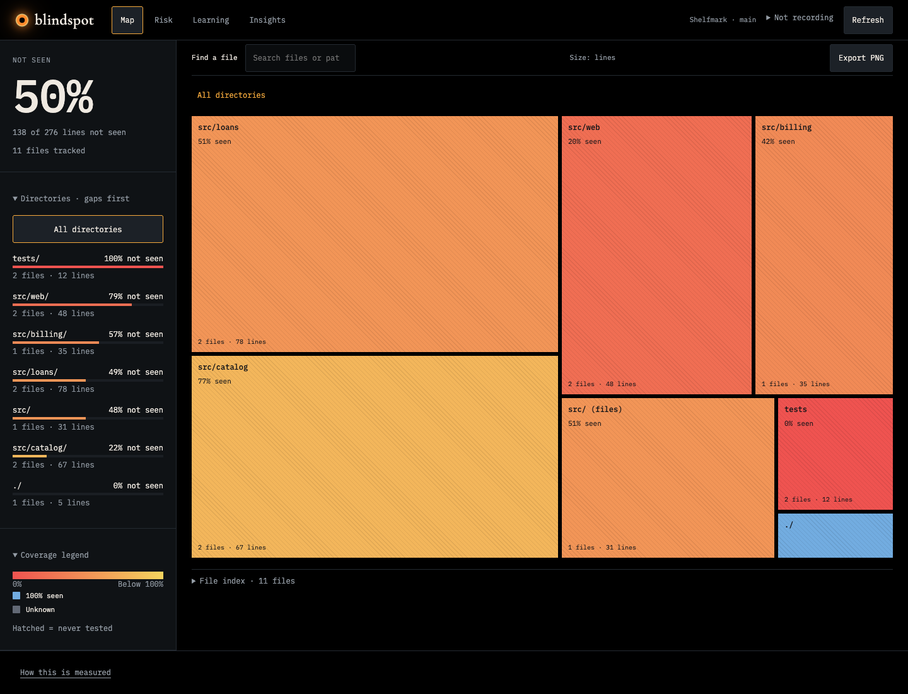
Task: Select ./ directory row in sidebar
Action: pyautogui.click(x=88, y=494)
